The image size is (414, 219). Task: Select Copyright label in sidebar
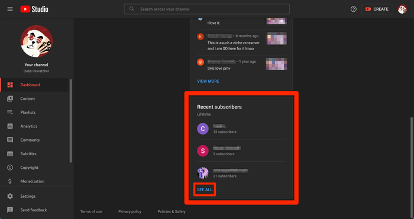tap(30, 168)
